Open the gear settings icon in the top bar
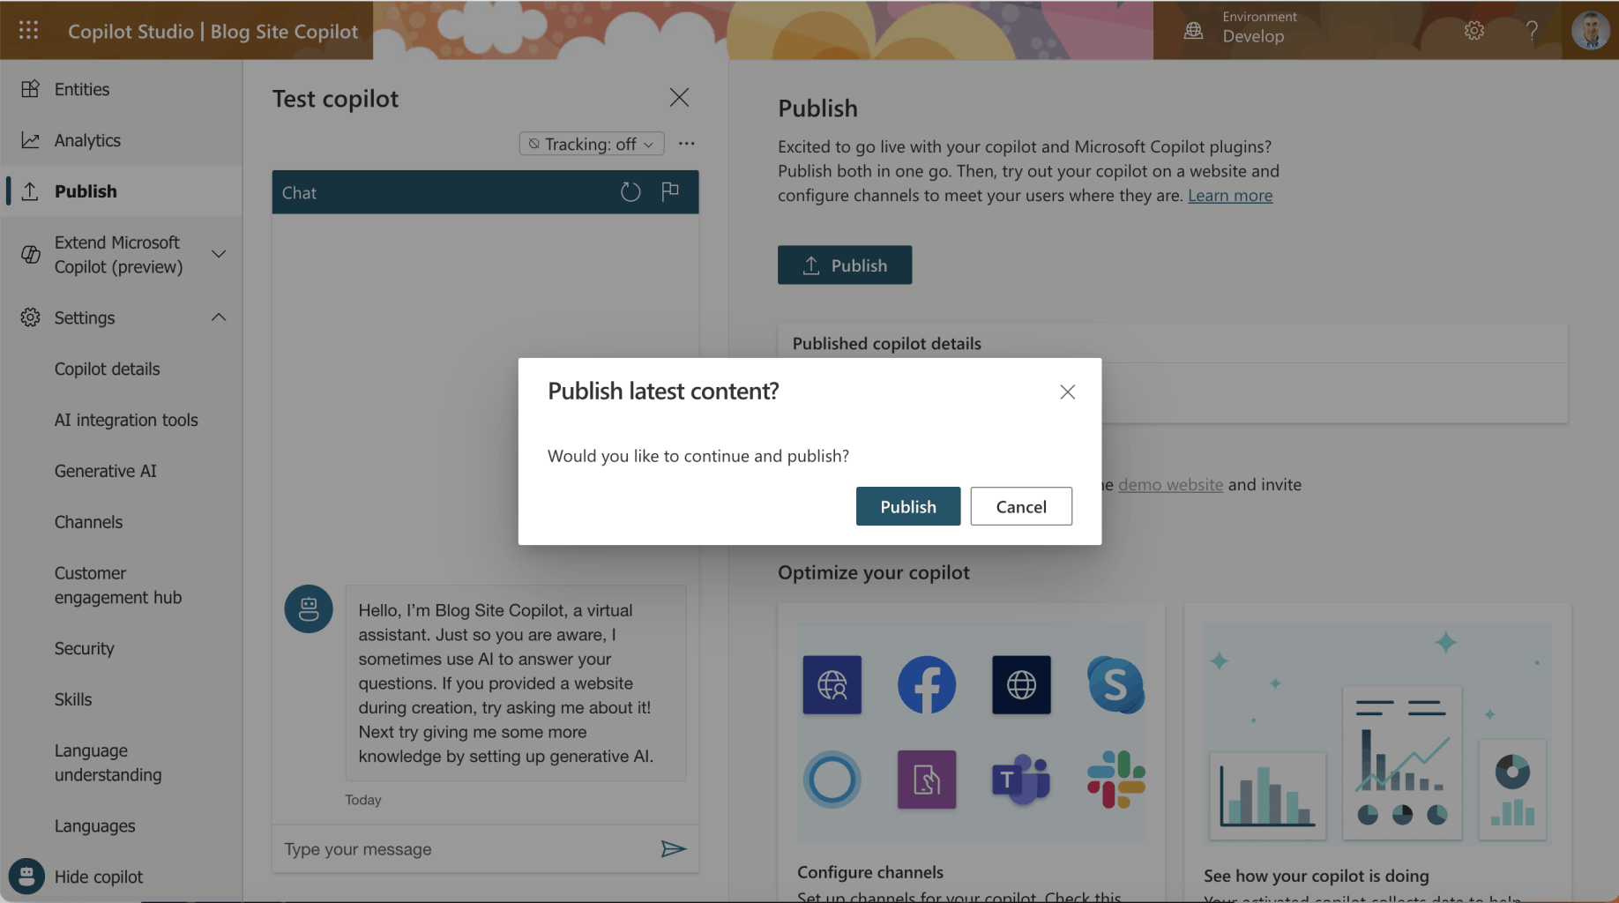The height and width of the screenshot is (903, 1619). tap(1474, 31)
